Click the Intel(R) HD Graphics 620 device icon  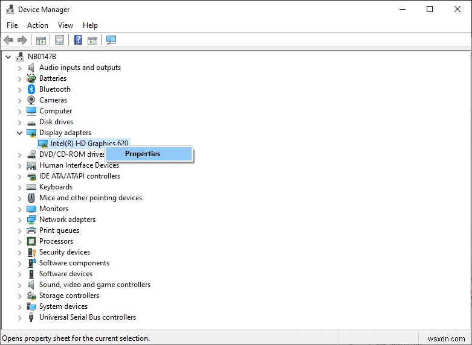(43, 144)
